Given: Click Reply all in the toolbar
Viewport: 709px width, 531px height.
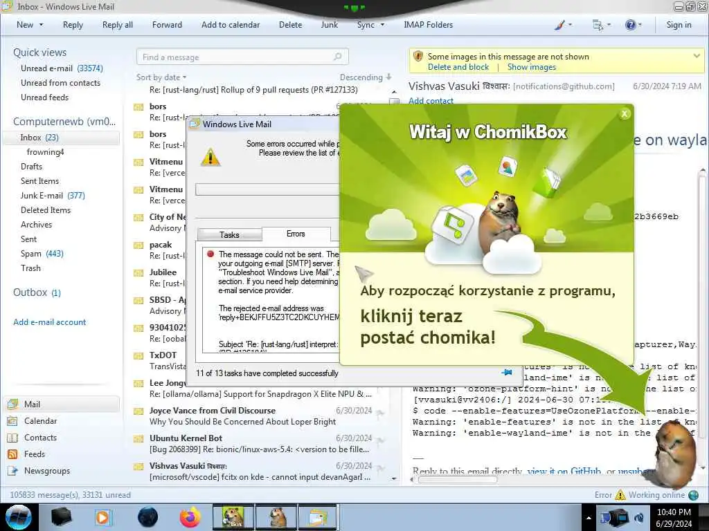Looking at the screenshot, I should click(118, 25).
